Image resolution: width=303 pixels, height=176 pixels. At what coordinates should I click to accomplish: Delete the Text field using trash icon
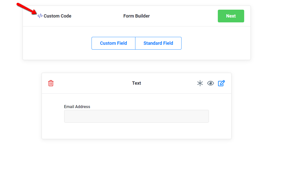(x=51, y=83)
